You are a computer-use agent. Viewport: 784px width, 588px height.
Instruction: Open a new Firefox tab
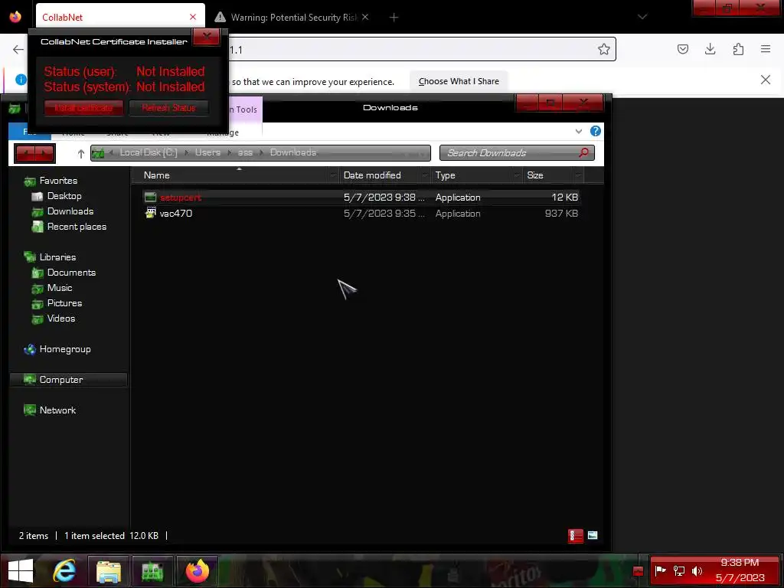coord(394,18)
